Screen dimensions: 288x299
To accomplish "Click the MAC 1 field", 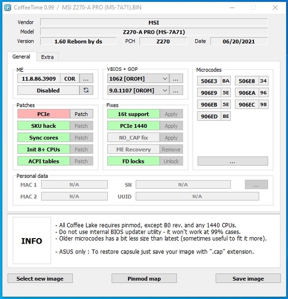I will [x=74, y=185].
